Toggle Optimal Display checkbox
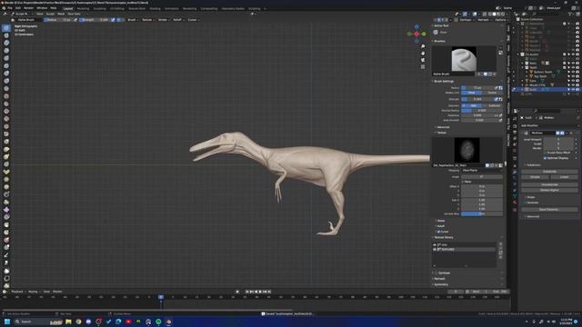Screen dimensions: 582x327 [x=545, y=158]
